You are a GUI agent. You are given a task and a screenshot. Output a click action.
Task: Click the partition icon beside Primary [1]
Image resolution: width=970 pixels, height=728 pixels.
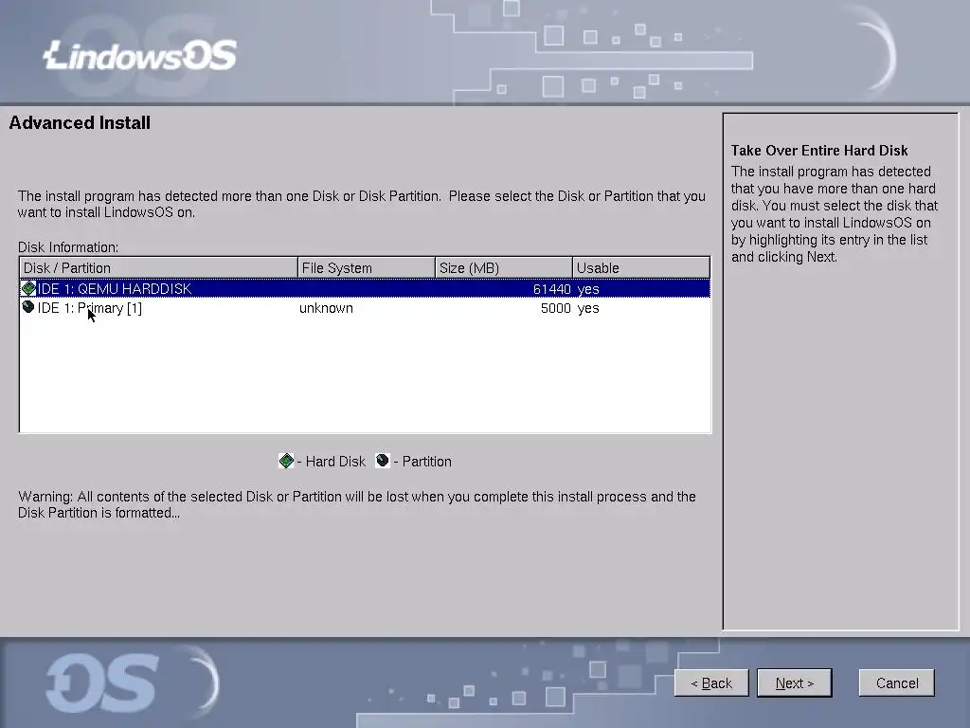click(27, 307)
